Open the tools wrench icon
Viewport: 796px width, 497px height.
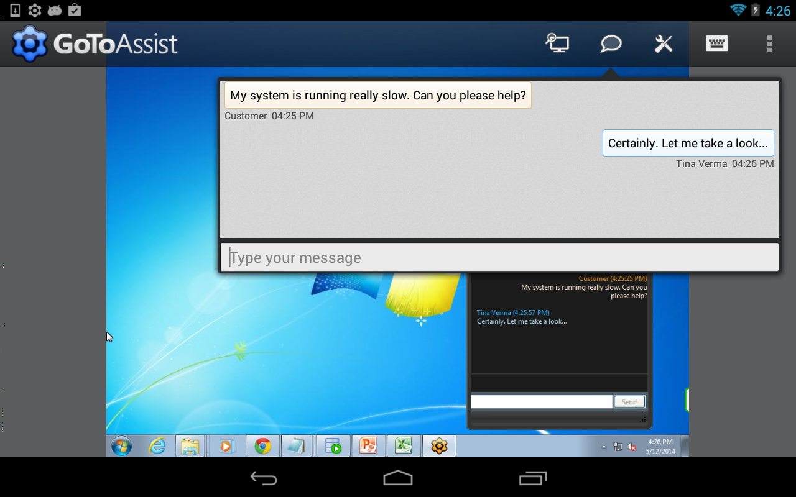point(664,43)
